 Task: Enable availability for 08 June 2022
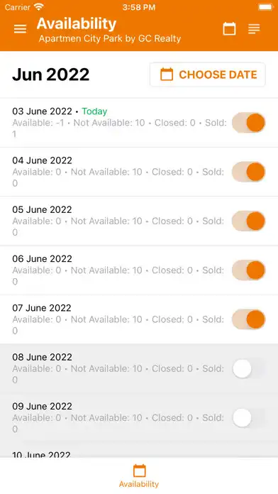pyautogui.click(x=249, y=368)
